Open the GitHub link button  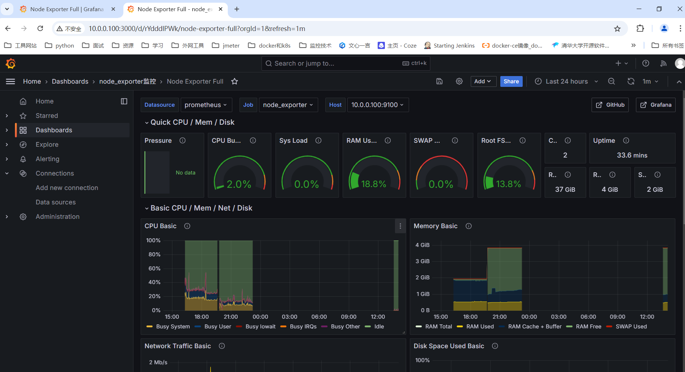pyautogui.click(x=610, y=105)
